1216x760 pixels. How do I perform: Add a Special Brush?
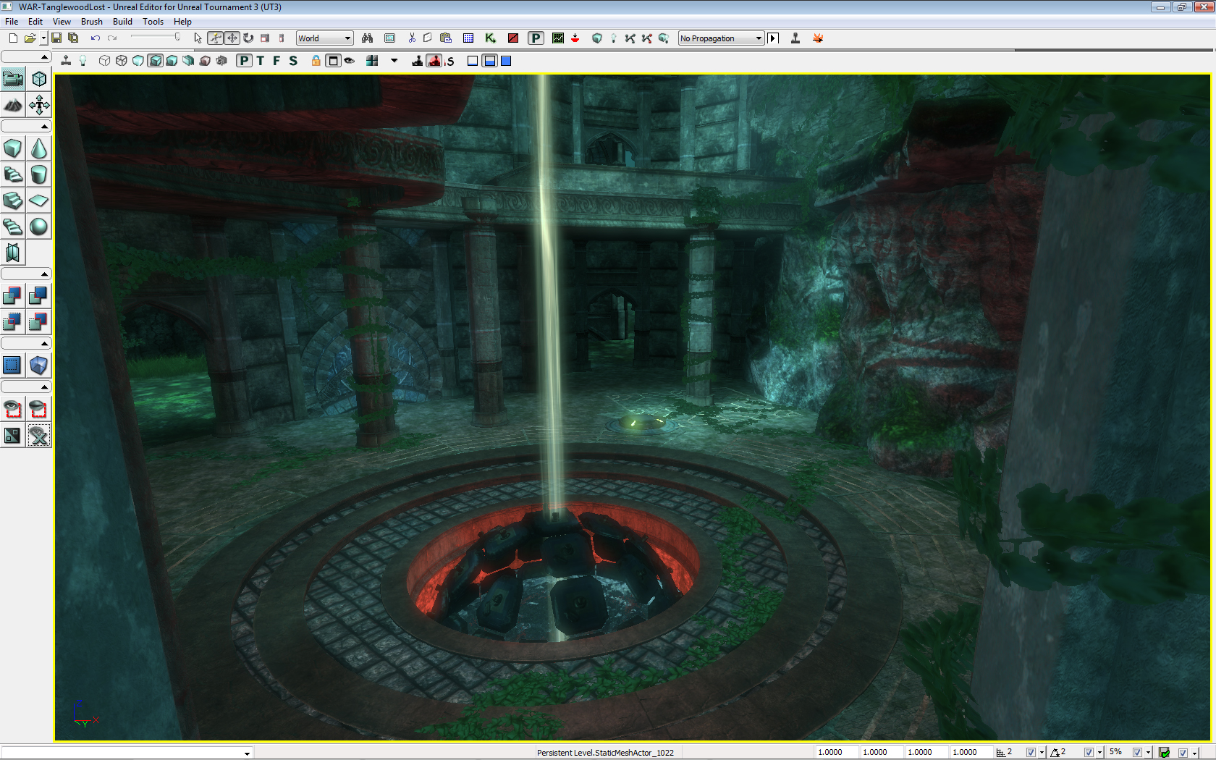coord(13,366)
